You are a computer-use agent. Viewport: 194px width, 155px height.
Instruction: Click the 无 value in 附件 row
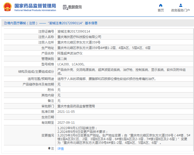59,90
